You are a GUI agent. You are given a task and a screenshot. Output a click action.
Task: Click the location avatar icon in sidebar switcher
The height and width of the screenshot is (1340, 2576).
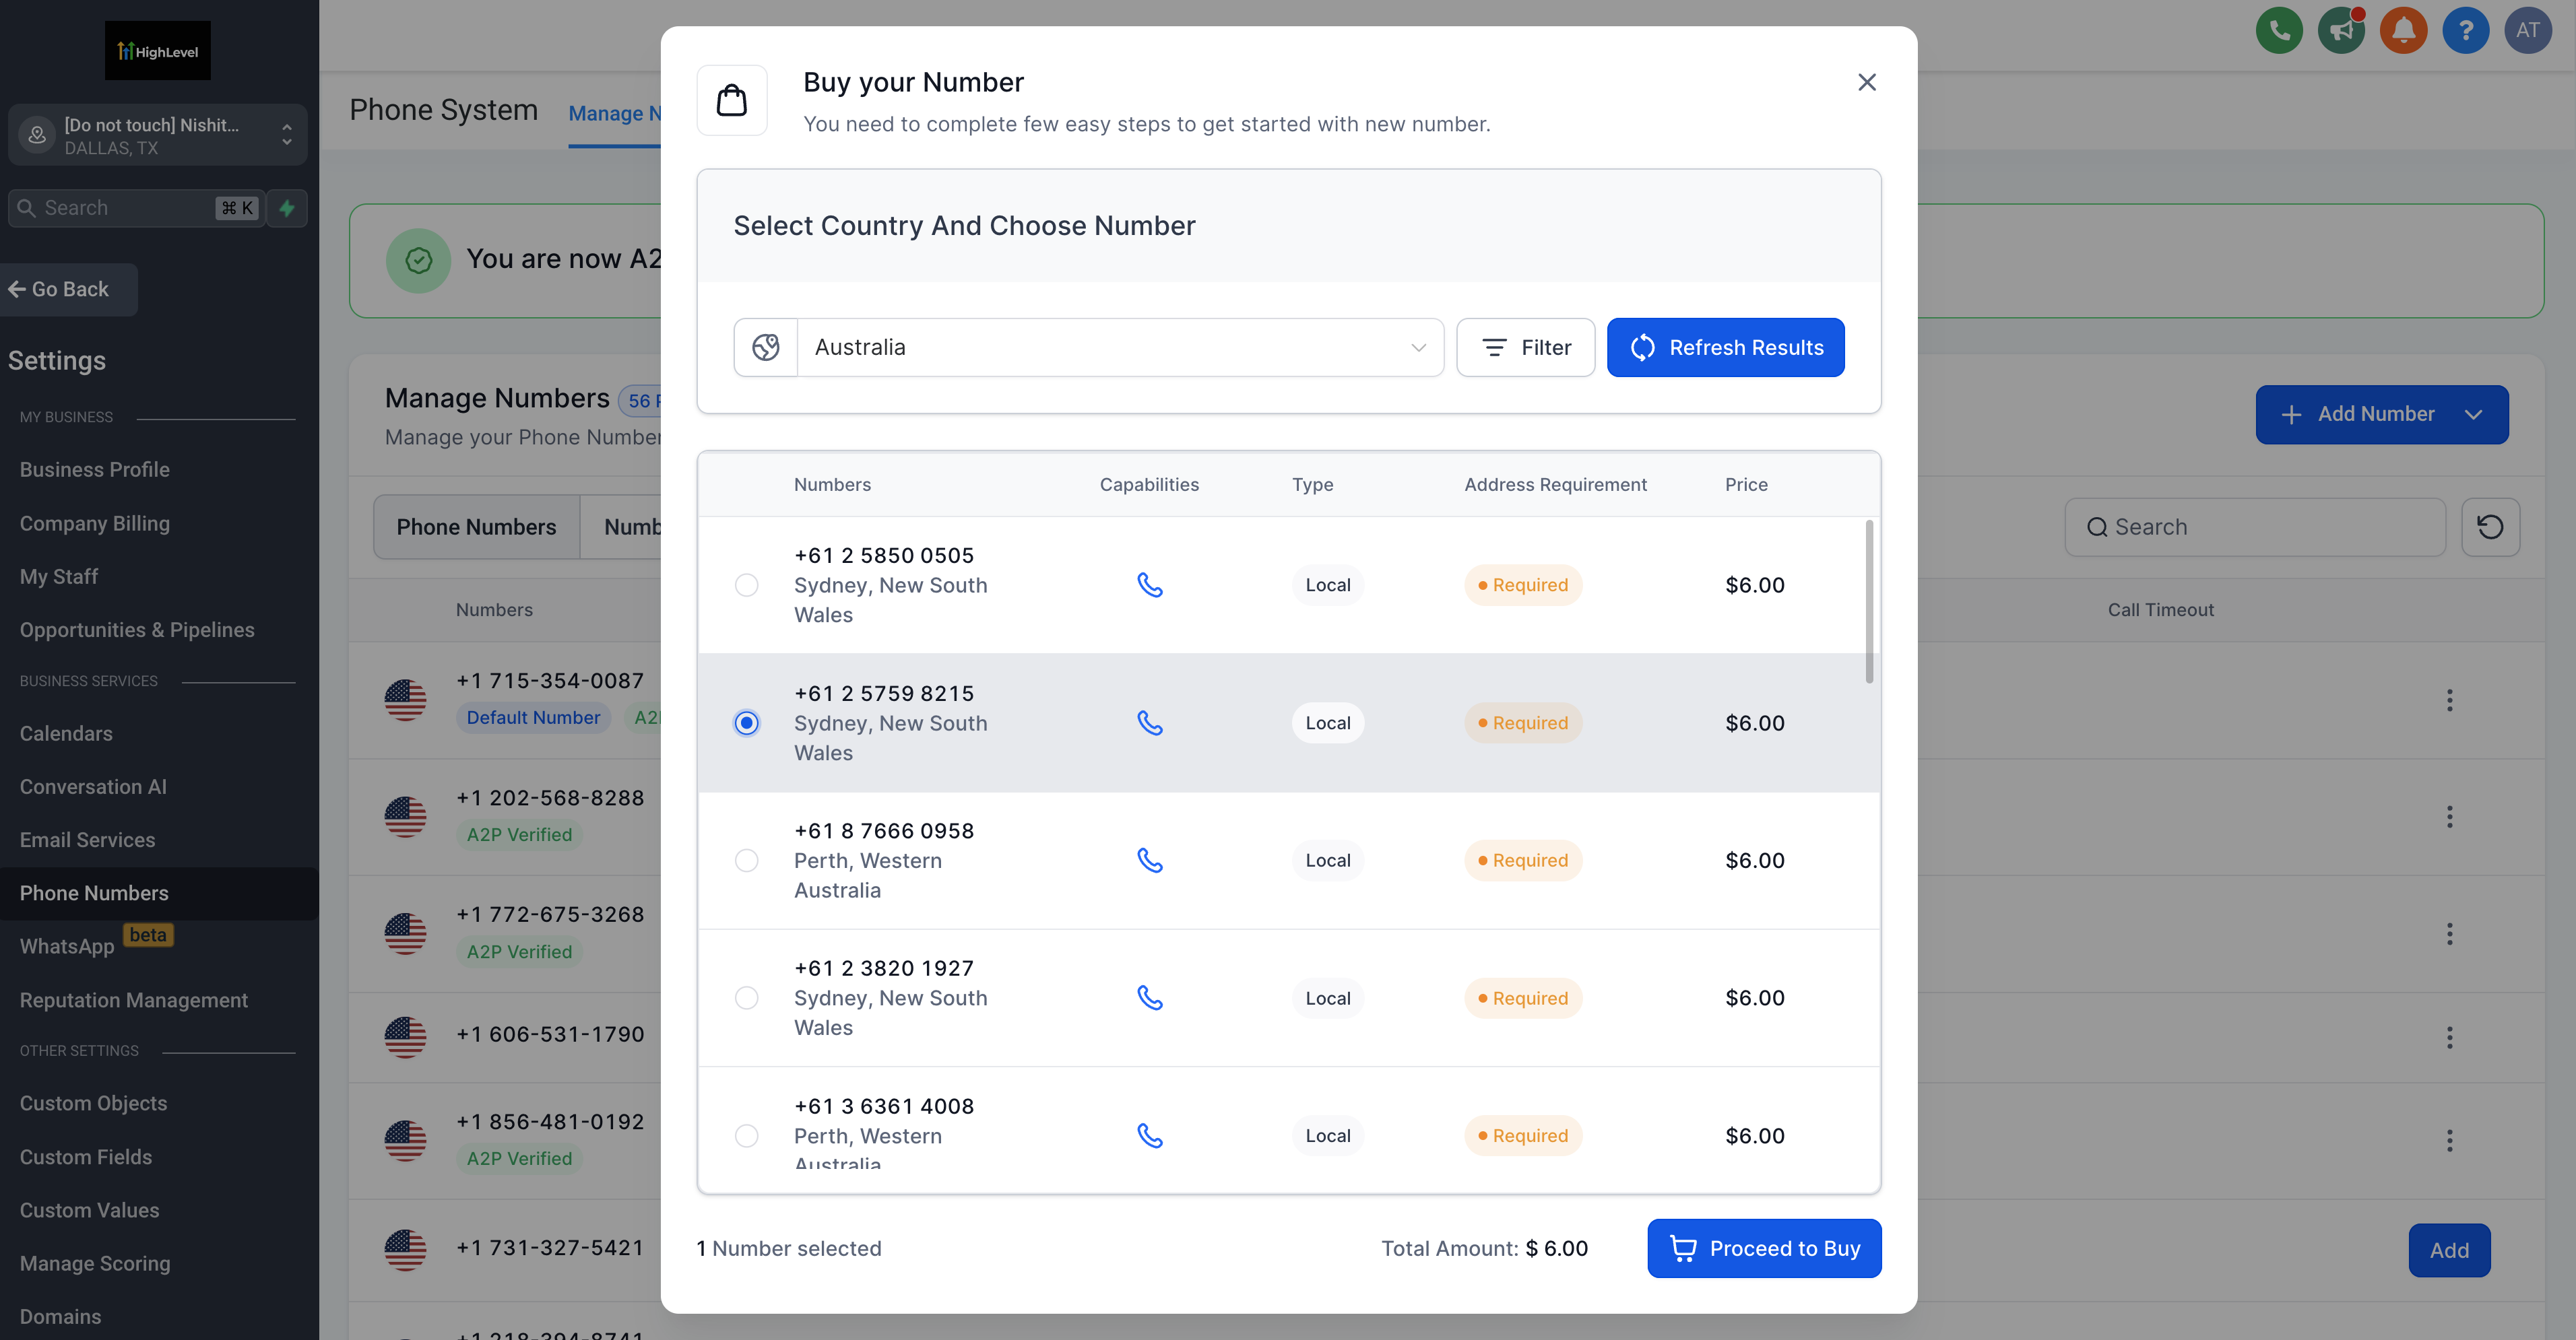pyautogui.click(x=37, y=135)
